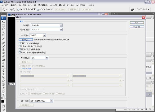
Task: Toggle the resize windows to fit checkbox
Action: click(x=18, y=10)
